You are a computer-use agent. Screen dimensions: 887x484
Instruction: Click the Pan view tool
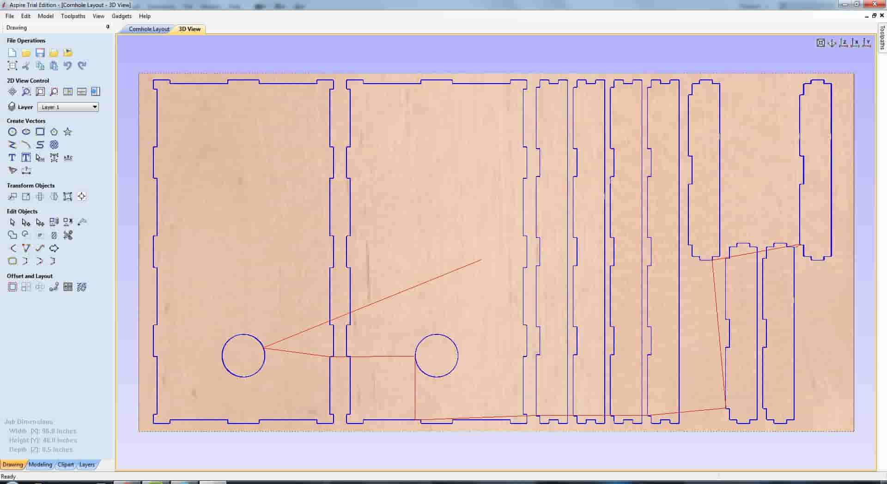click(x=12, y=91)
